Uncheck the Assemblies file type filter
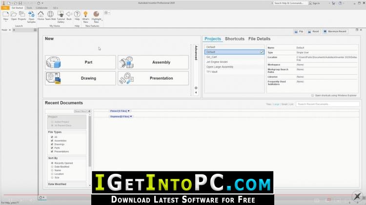Screen dimensions: 366x205 point(52,141)
